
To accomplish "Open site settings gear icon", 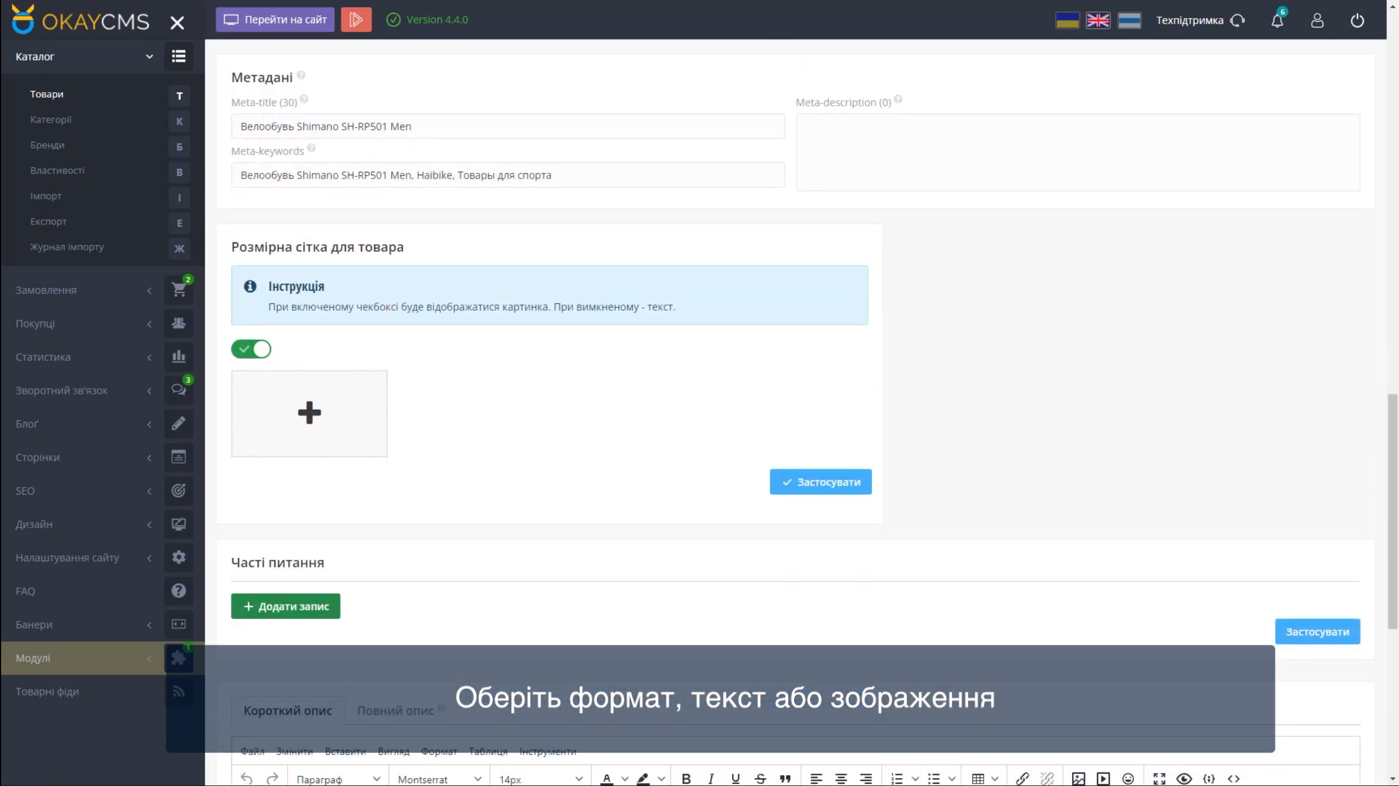I will 179,557.
